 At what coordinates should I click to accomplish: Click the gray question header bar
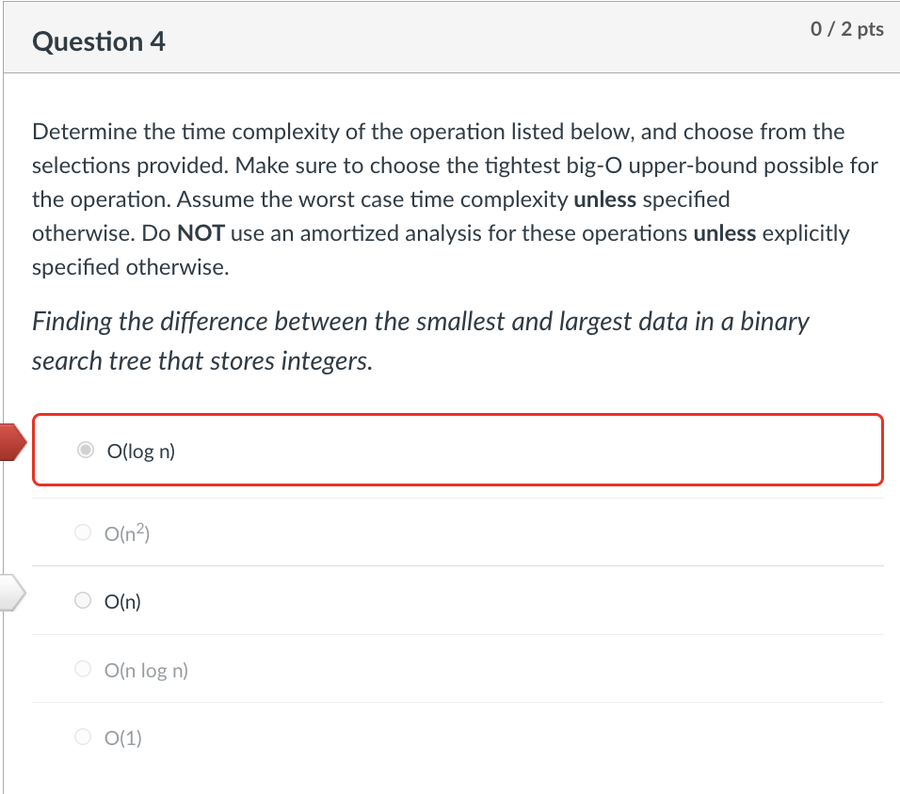click(450, 38)
